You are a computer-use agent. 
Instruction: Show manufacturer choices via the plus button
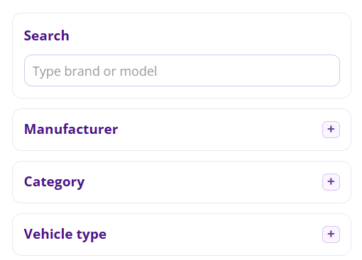coord(331,130)
